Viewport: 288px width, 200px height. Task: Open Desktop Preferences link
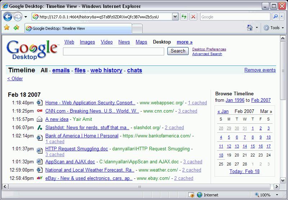tap(209, 49)
